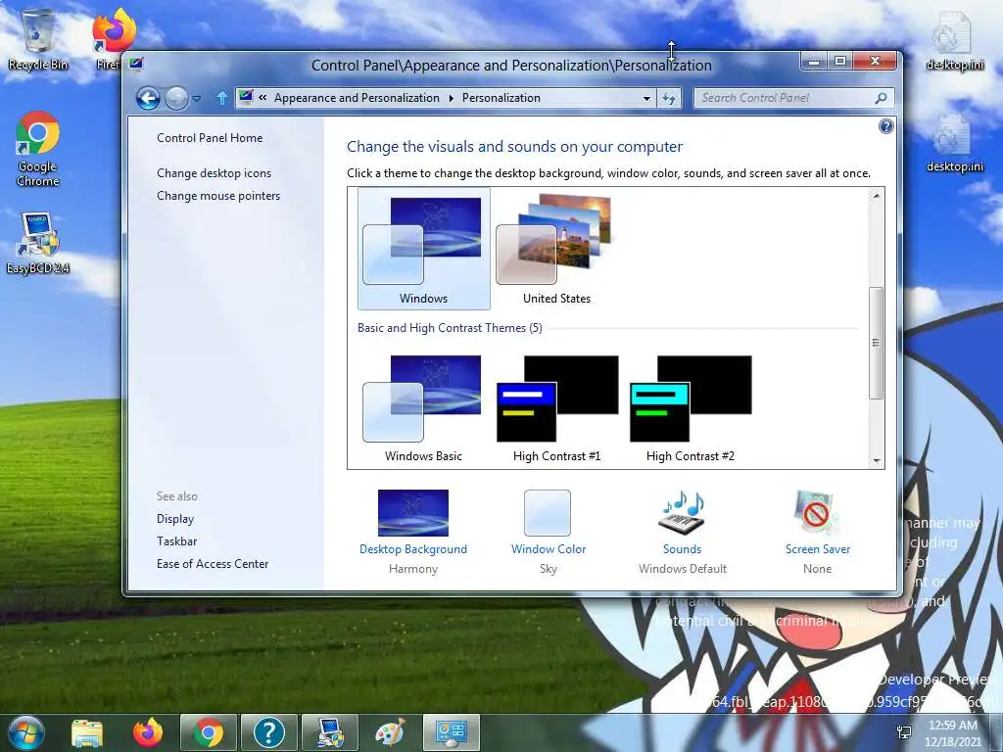This screenshot has height=752, width=1003.
Task: Open File Explorer from the taskbar
Action: (87, 732)
